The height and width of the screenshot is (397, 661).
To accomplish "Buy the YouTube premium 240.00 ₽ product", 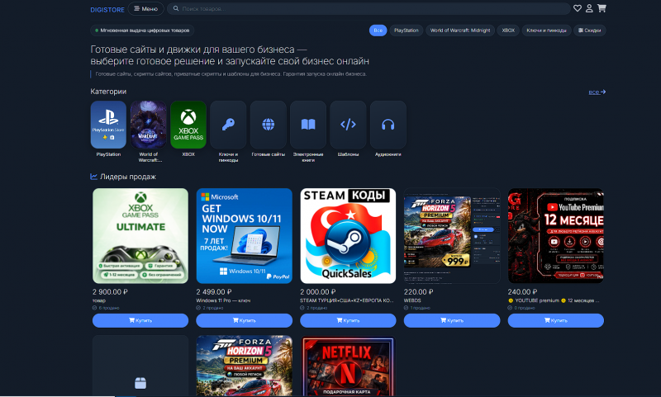I will tap(555, 320).
